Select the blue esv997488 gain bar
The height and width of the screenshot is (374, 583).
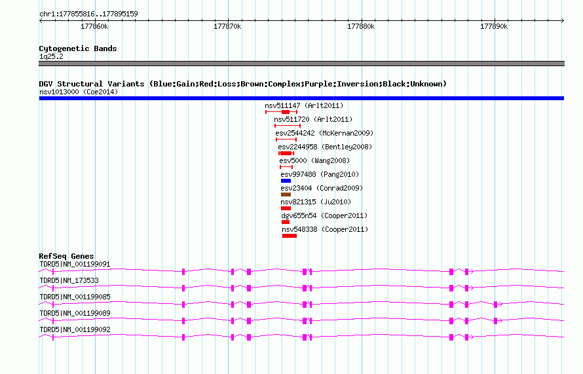pos(286,181)
